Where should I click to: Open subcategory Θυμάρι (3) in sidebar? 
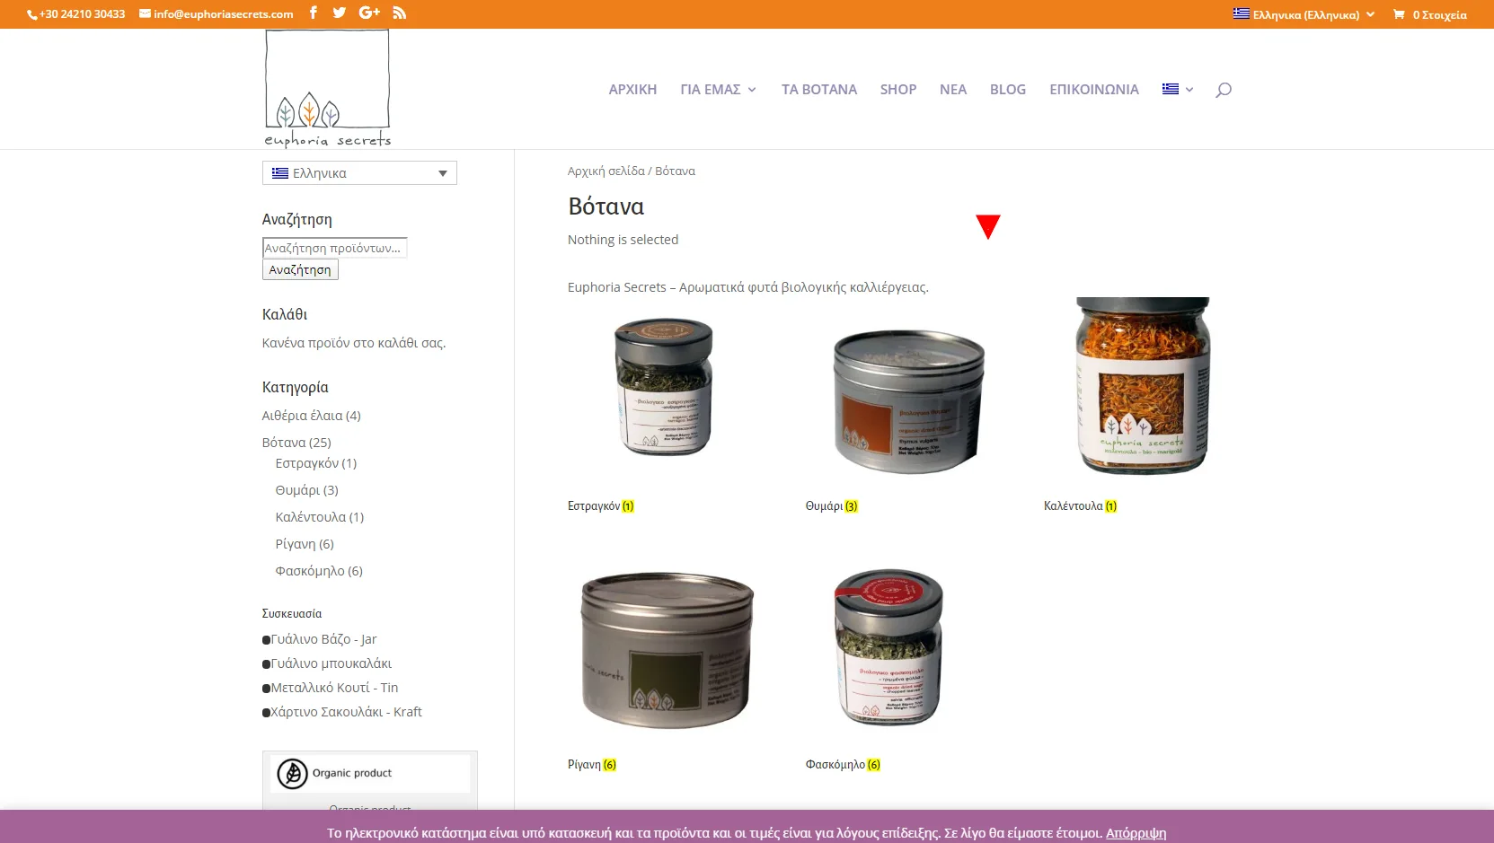(x=306, y=490)
